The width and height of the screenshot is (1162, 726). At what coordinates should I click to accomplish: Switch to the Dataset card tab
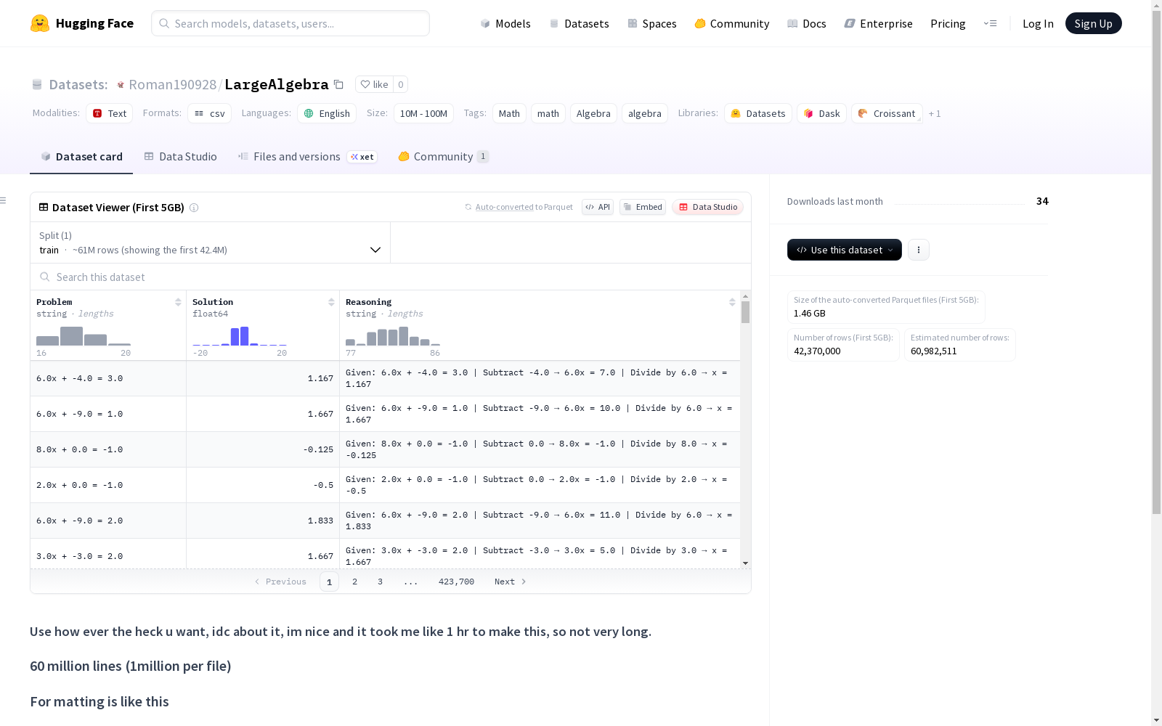pos(81,157)
